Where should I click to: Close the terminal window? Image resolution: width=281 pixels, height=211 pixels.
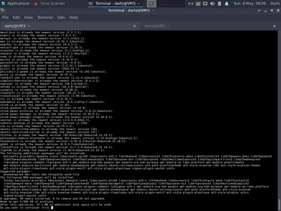[x=278, y=10]
